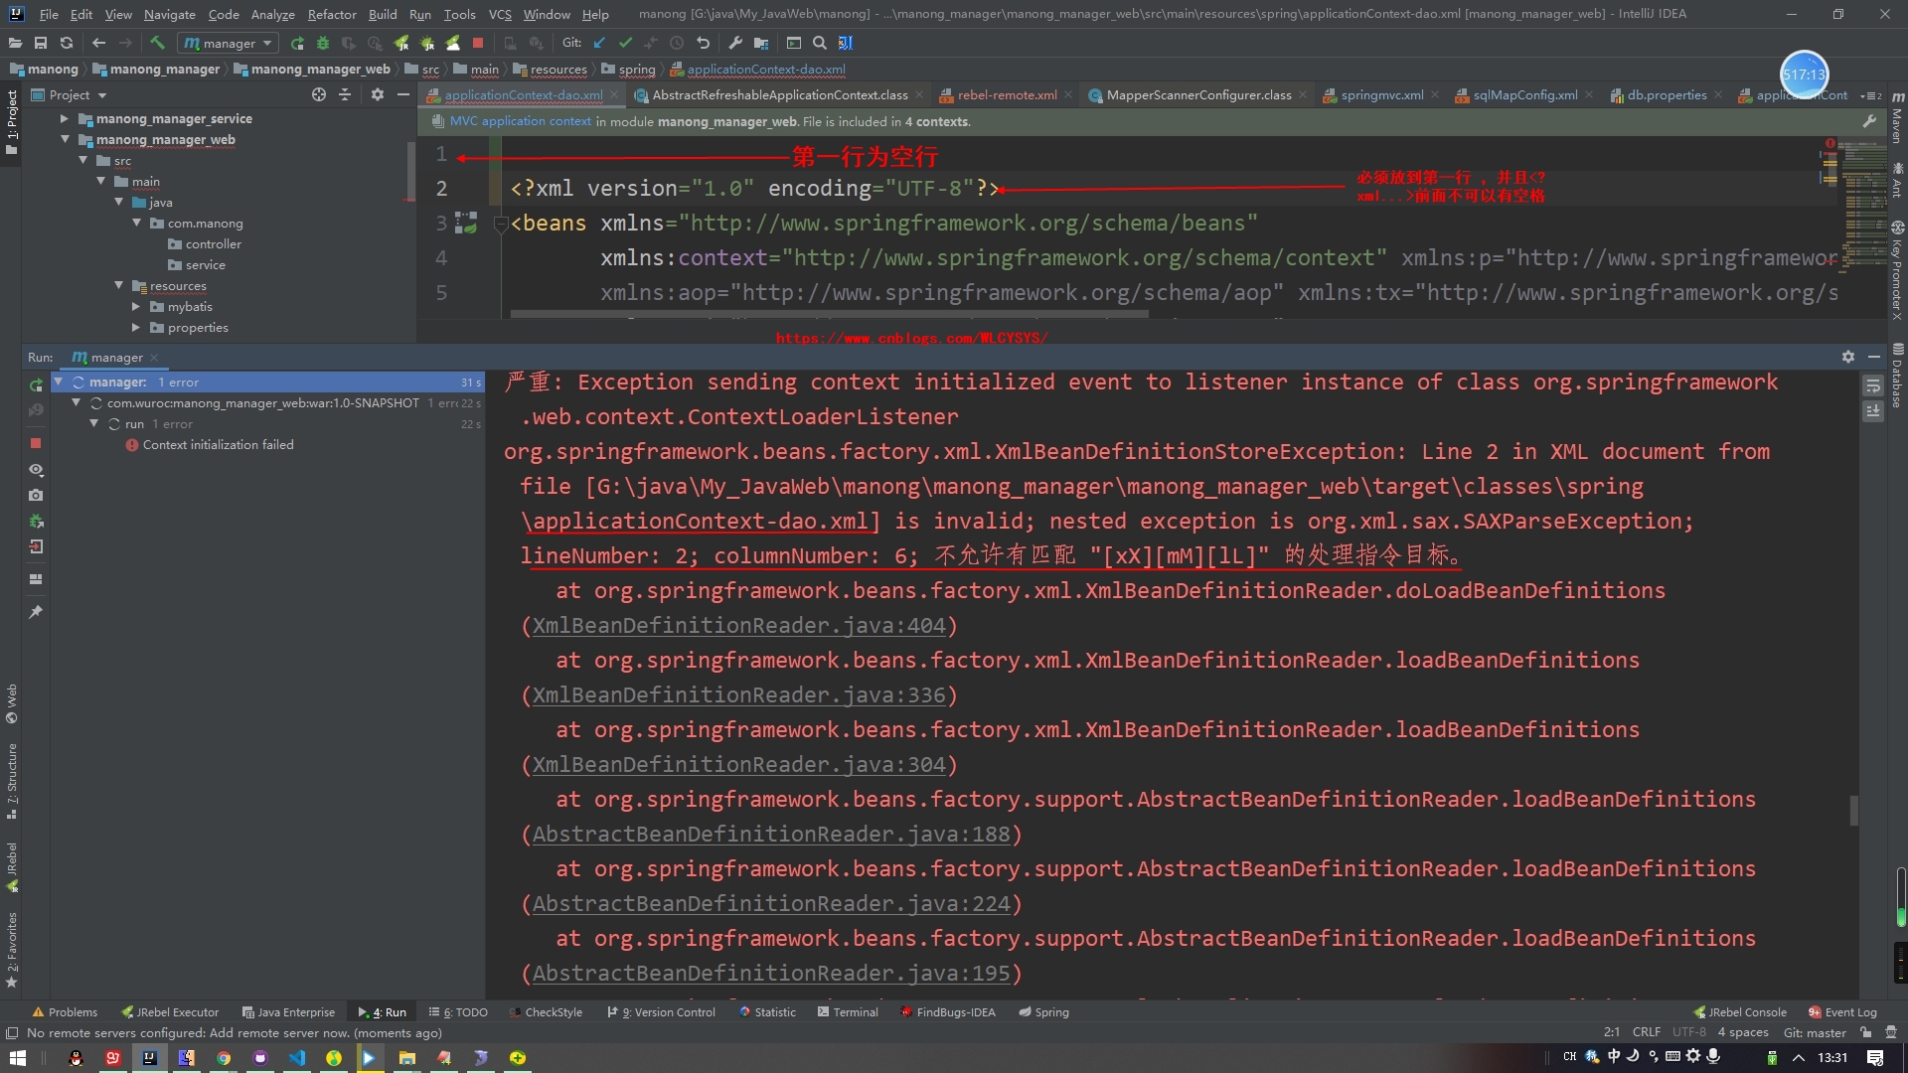1908x1073 pixels.
Task: Click the Git update project arrow
Action: coord(599,43)
